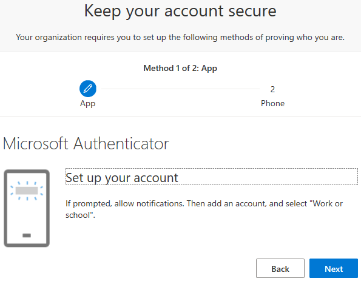Click the pencil glyph inside blue circle
Viewport: 361px width, 281px height.
coord(88,89)
